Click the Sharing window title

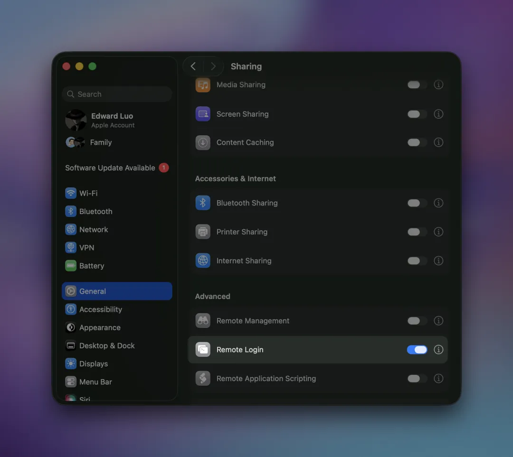tap(246, 66)
